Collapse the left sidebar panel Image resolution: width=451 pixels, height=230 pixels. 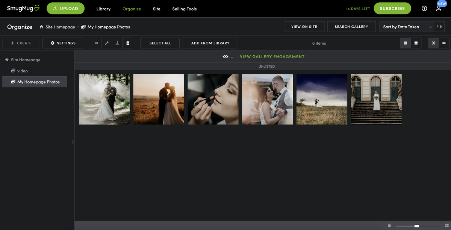coord(72,142)
